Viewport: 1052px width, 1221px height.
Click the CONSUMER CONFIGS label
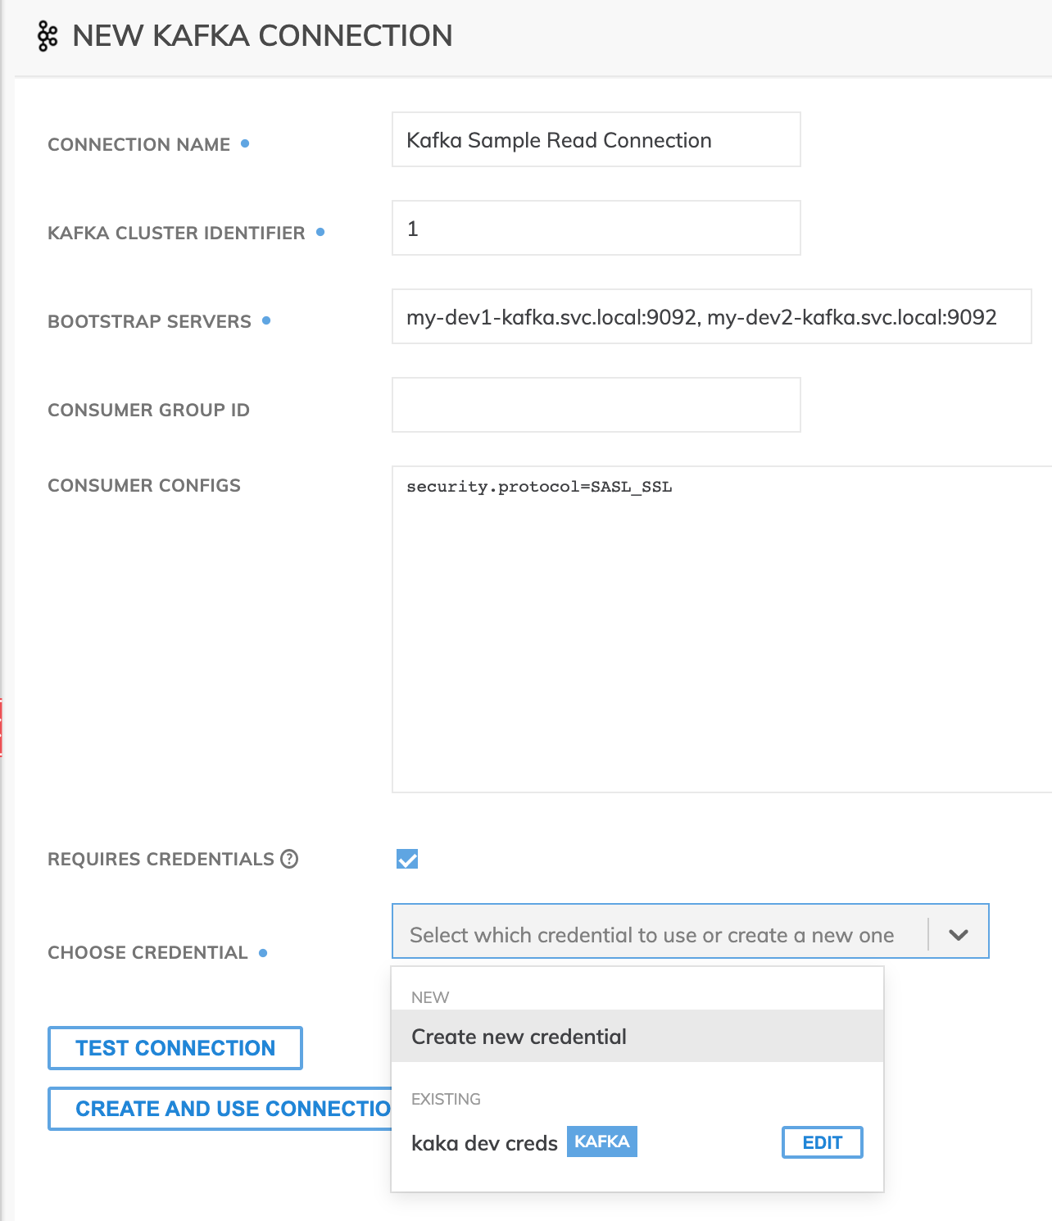point(144,485)
